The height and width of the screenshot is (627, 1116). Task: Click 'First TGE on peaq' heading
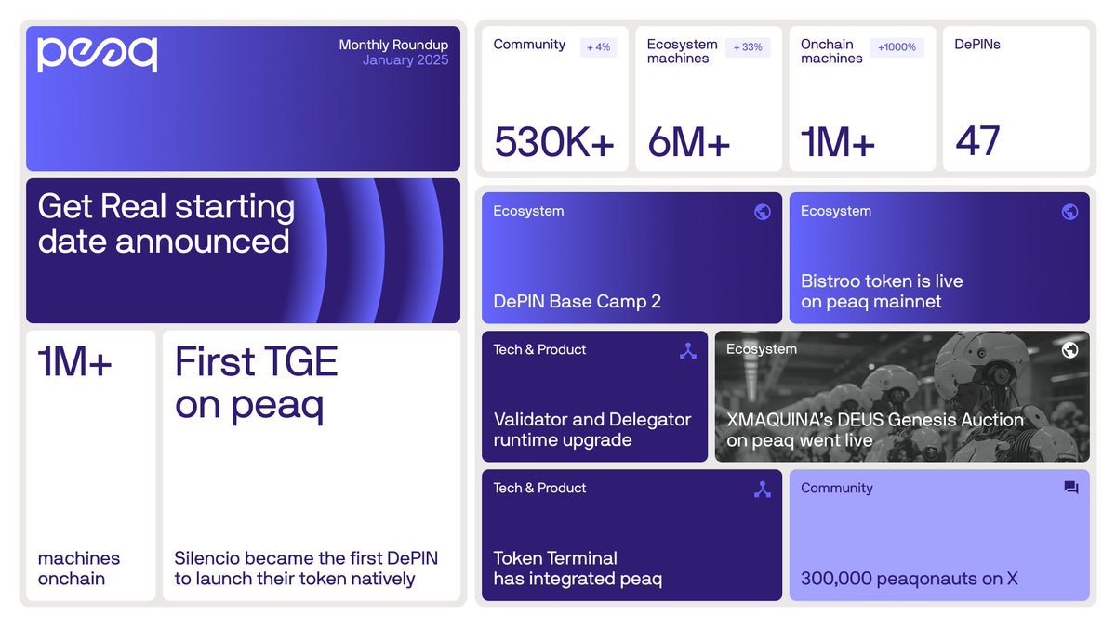257,384
